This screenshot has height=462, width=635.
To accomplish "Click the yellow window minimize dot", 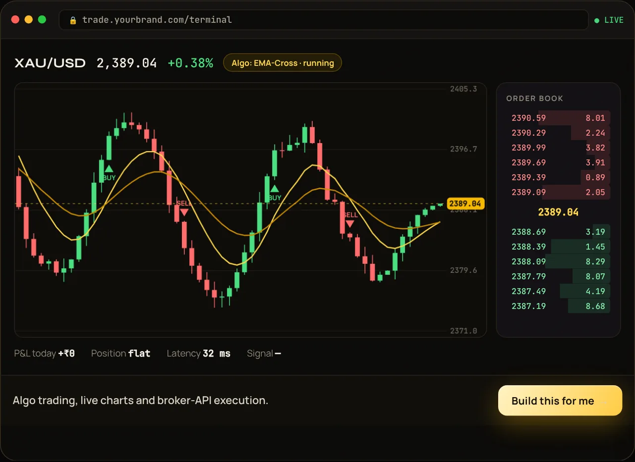I will tap(29, 20).
